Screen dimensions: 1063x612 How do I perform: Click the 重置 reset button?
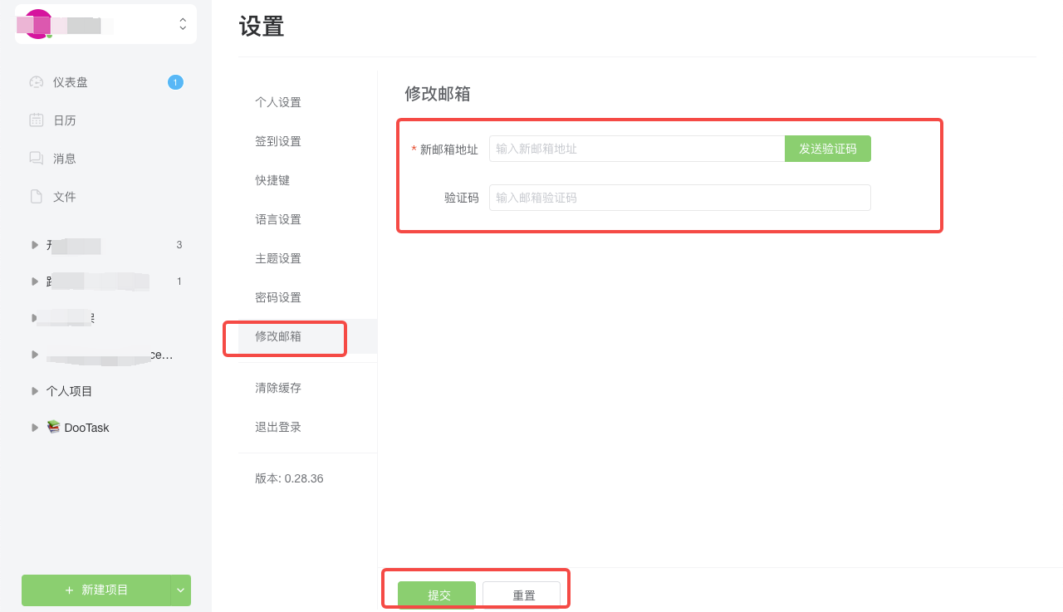[523, 594]
